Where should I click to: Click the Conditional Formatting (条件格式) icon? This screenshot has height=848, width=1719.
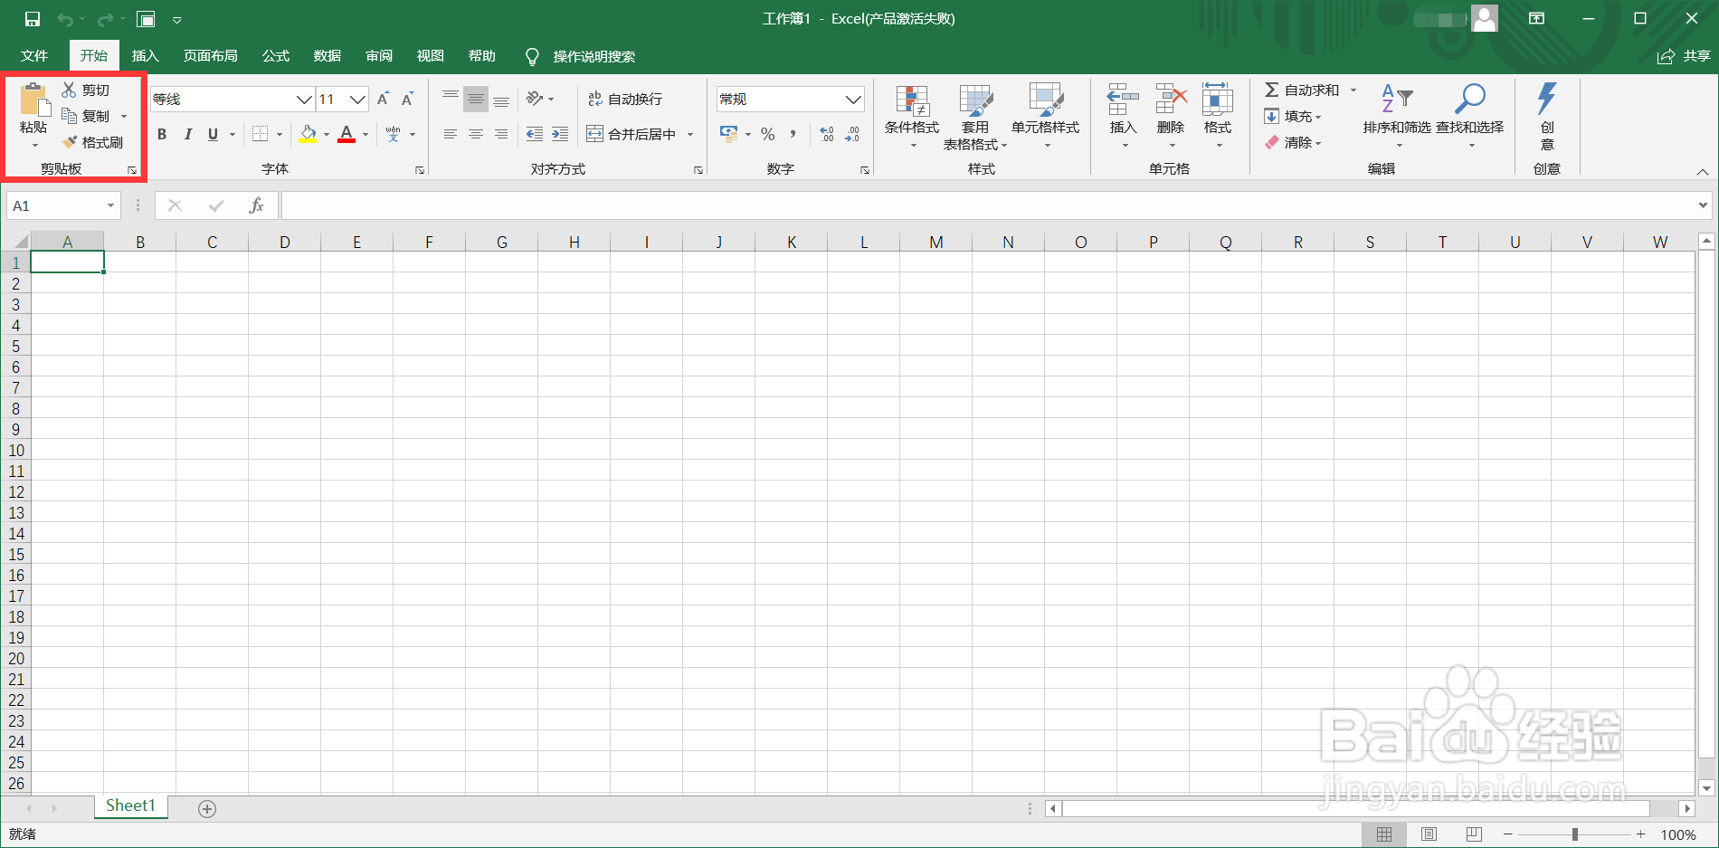pos(912,100)
